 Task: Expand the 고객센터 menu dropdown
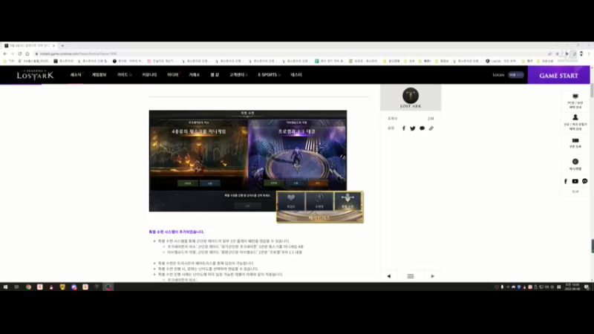(x=238, y=75)
